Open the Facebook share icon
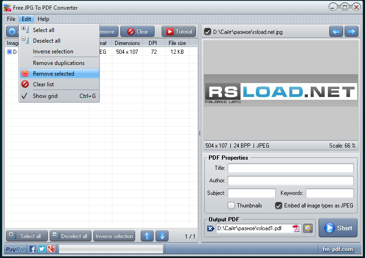 (x=33, y=249)
